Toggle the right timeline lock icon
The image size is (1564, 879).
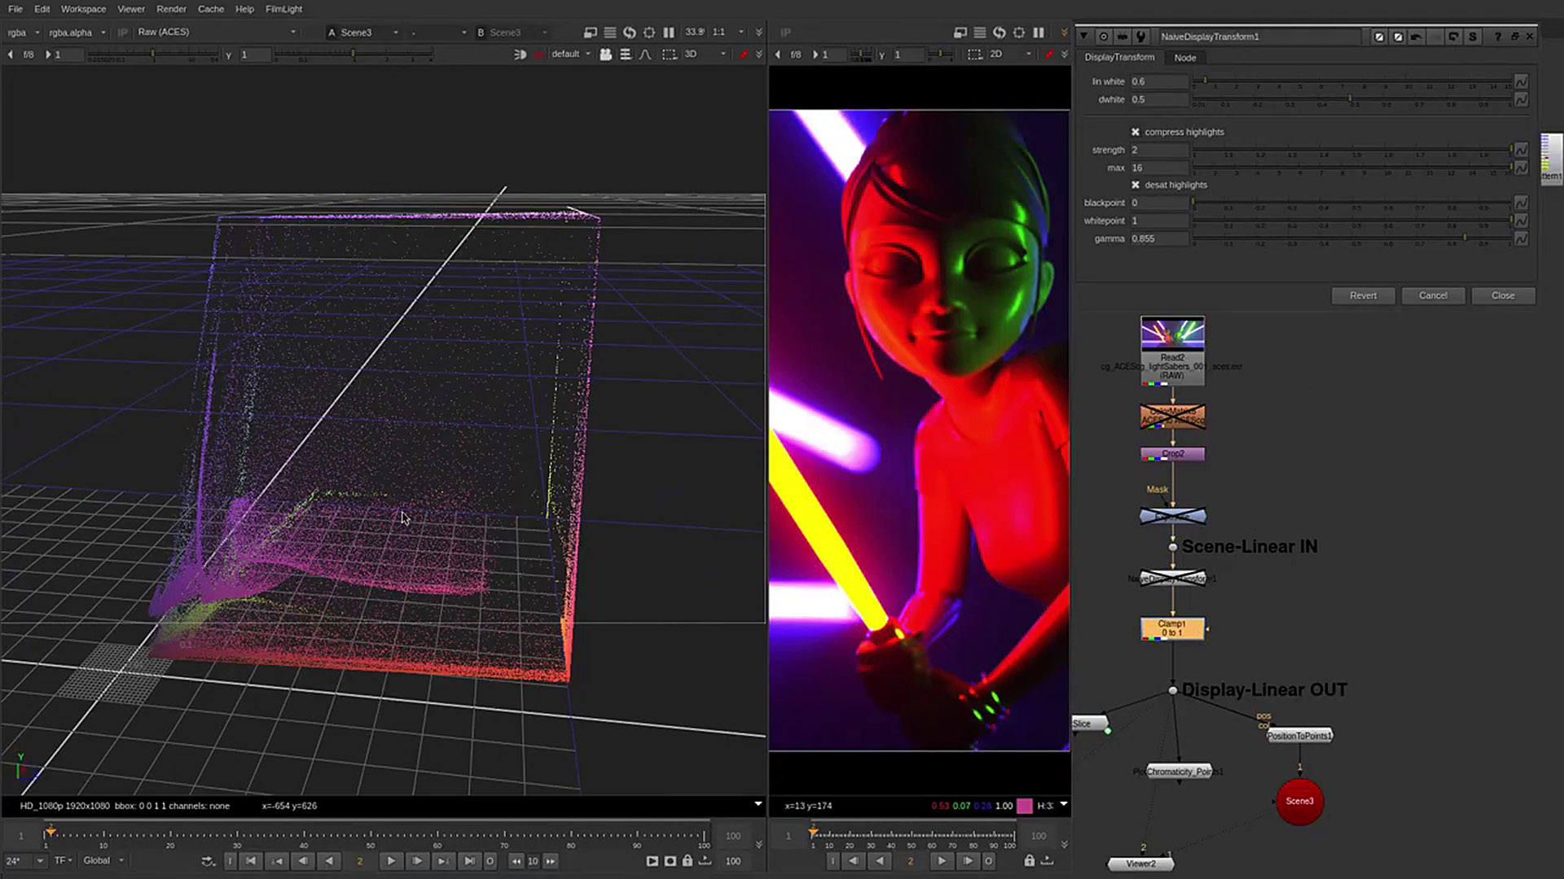[x=1030, y=861]
